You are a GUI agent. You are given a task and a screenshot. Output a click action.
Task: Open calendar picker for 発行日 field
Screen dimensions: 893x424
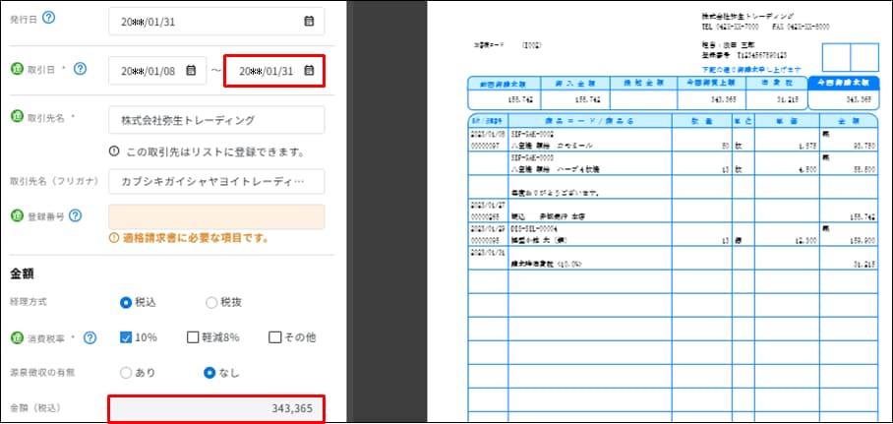pos(309,21)
